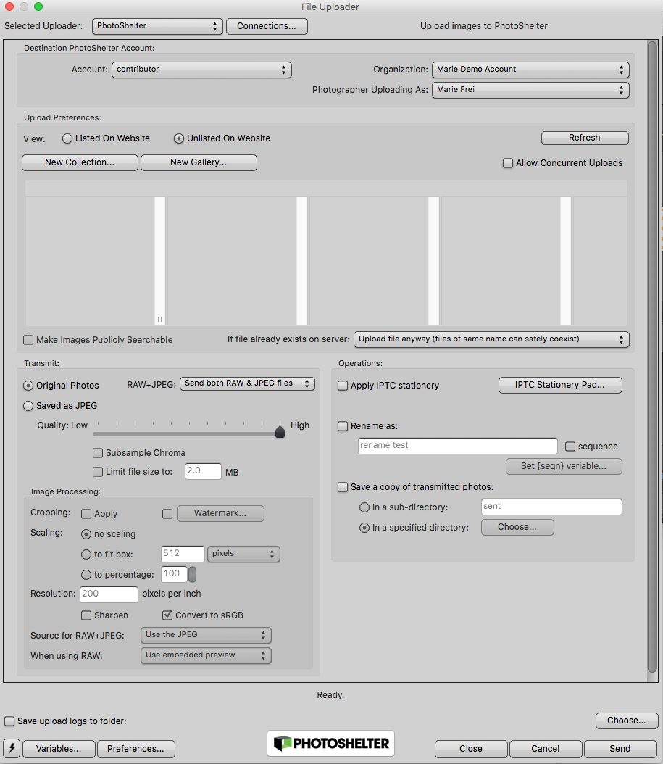This screenshot has height=764, width=663.
Task: Select Listed On Website view
Action: [x=67, y=138]
